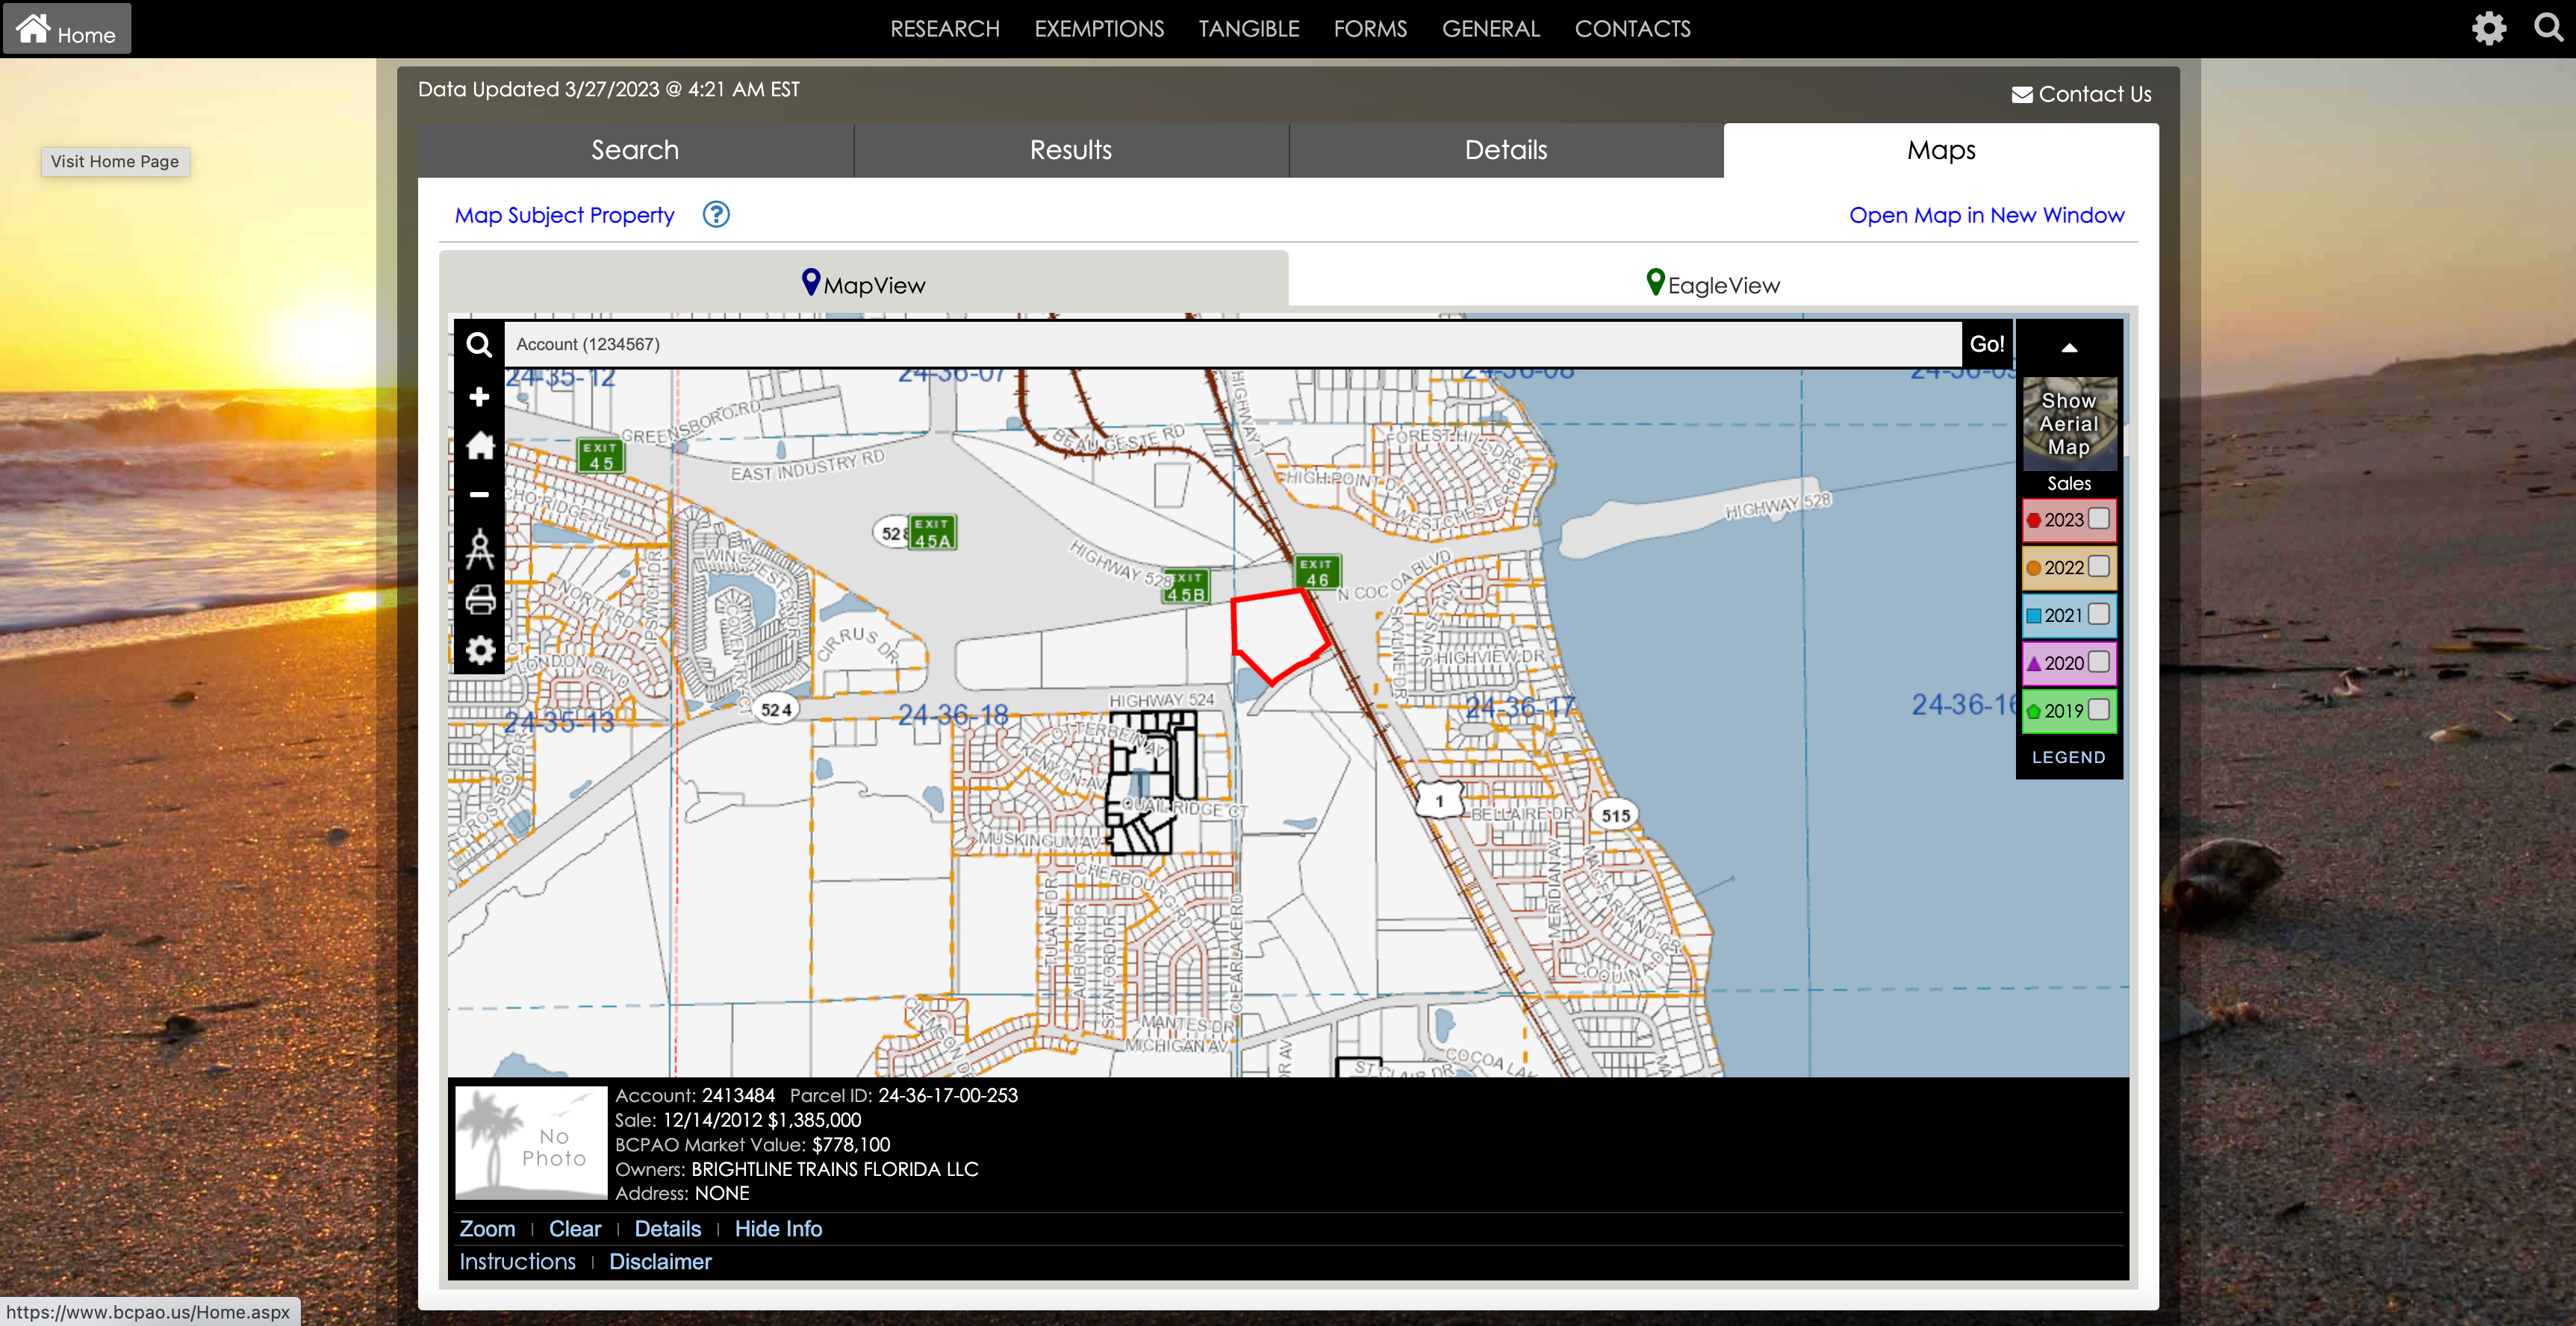Print the map using the printer icon
Screen dimensions: 2576x1326
tap(479, 600)
